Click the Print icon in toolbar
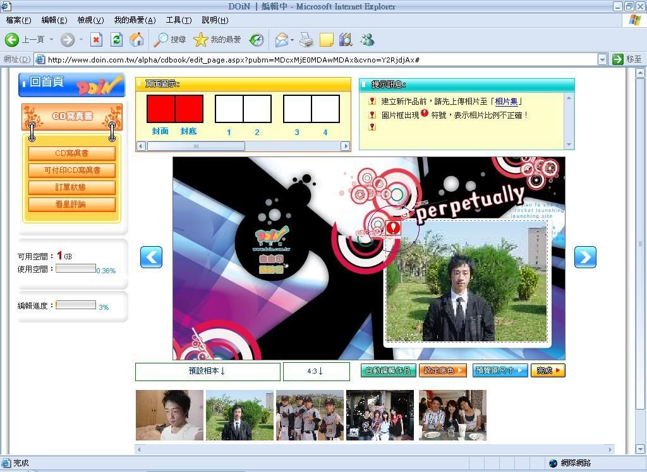647x472 pixels. (306, 40)
